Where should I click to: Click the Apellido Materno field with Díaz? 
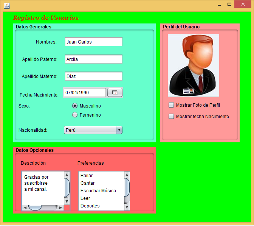pos(94,76)
